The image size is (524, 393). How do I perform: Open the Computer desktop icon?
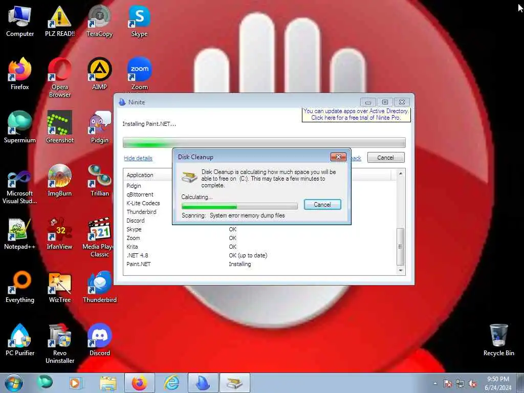point(20,21)
